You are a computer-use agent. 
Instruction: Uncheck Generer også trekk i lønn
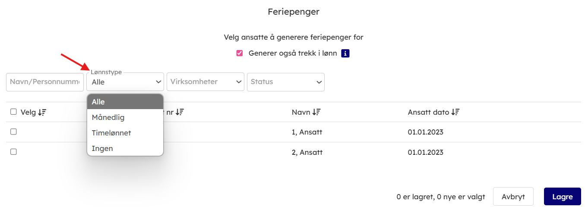[240, 53]
